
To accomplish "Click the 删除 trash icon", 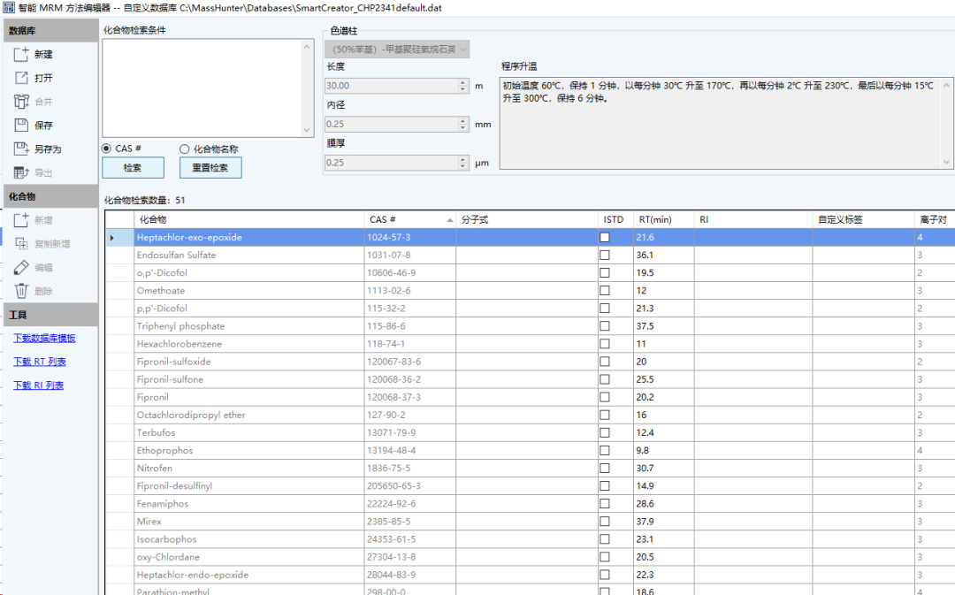I will pyautogui.click(x=21, y=291).
